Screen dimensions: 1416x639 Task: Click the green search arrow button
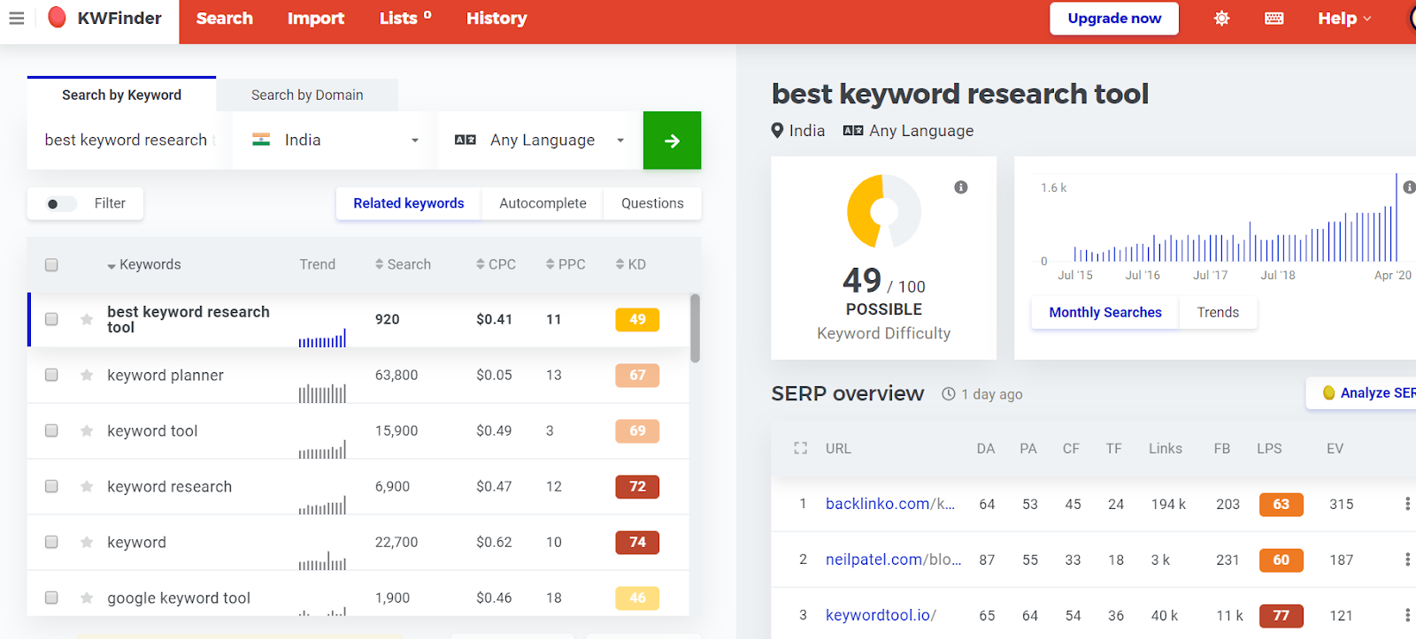coord(672,141)
